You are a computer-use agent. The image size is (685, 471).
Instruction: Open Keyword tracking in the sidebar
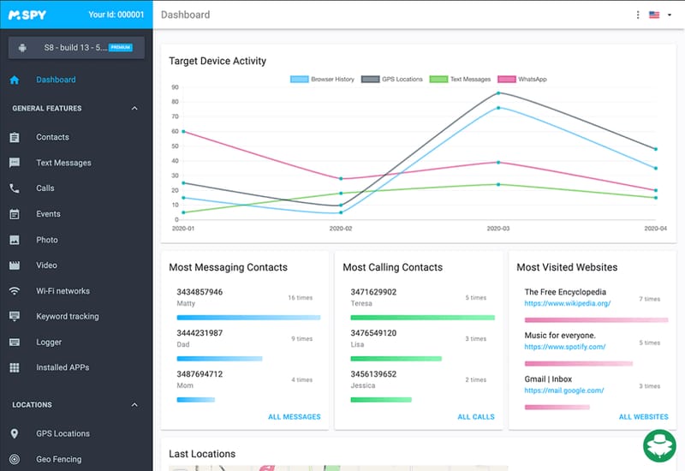pos(67,316)
